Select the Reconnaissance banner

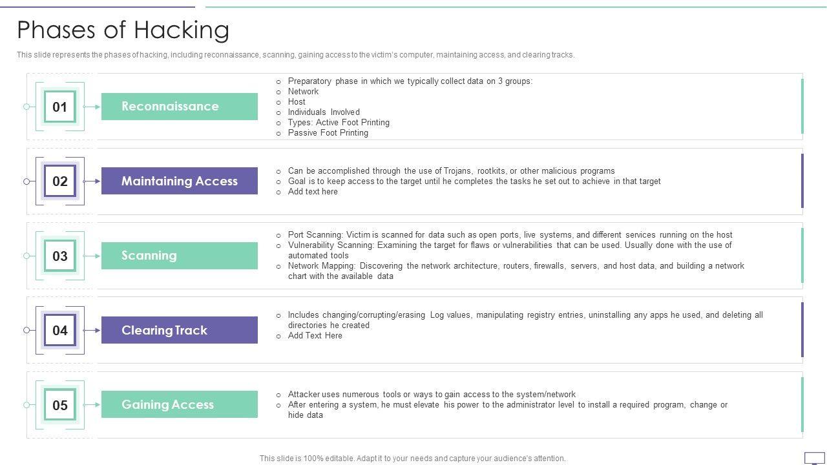(x=179, y=107)
